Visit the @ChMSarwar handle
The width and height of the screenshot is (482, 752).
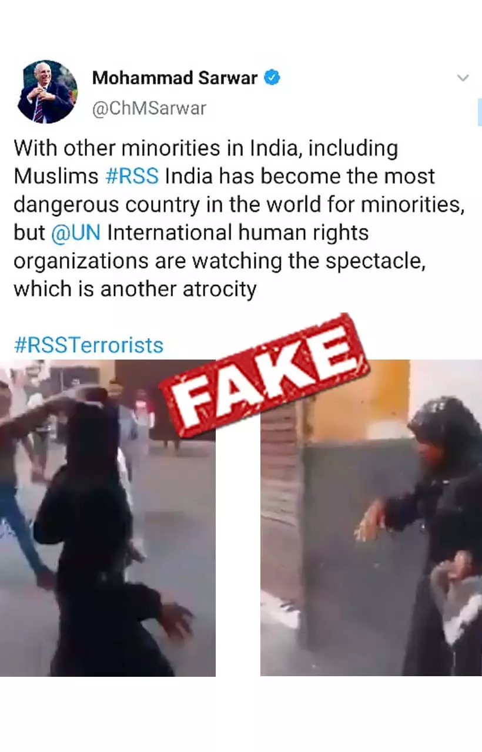[x=149, y=108]
